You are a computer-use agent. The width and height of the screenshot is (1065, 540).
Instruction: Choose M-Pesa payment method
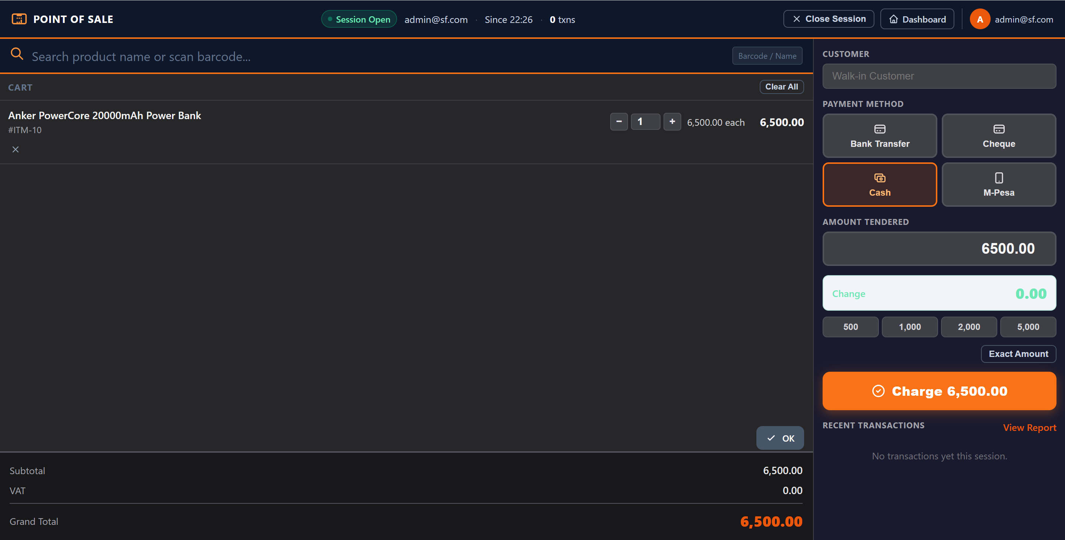(998, 185)
